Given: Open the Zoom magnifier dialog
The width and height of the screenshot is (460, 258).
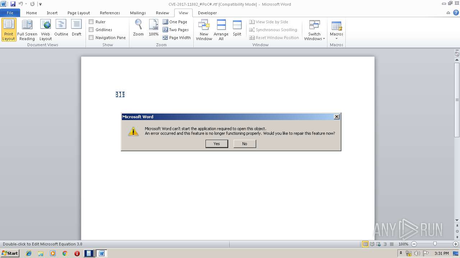Looking at the screenshot, I should 138,28.
